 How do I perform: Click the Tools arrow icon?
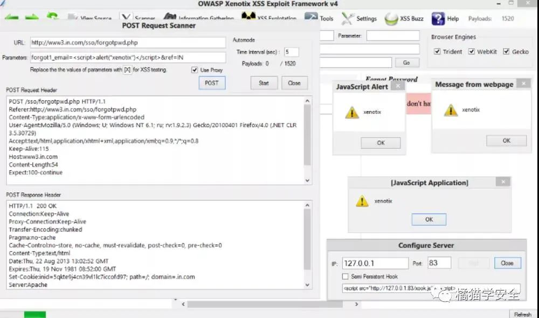[311, 17]
